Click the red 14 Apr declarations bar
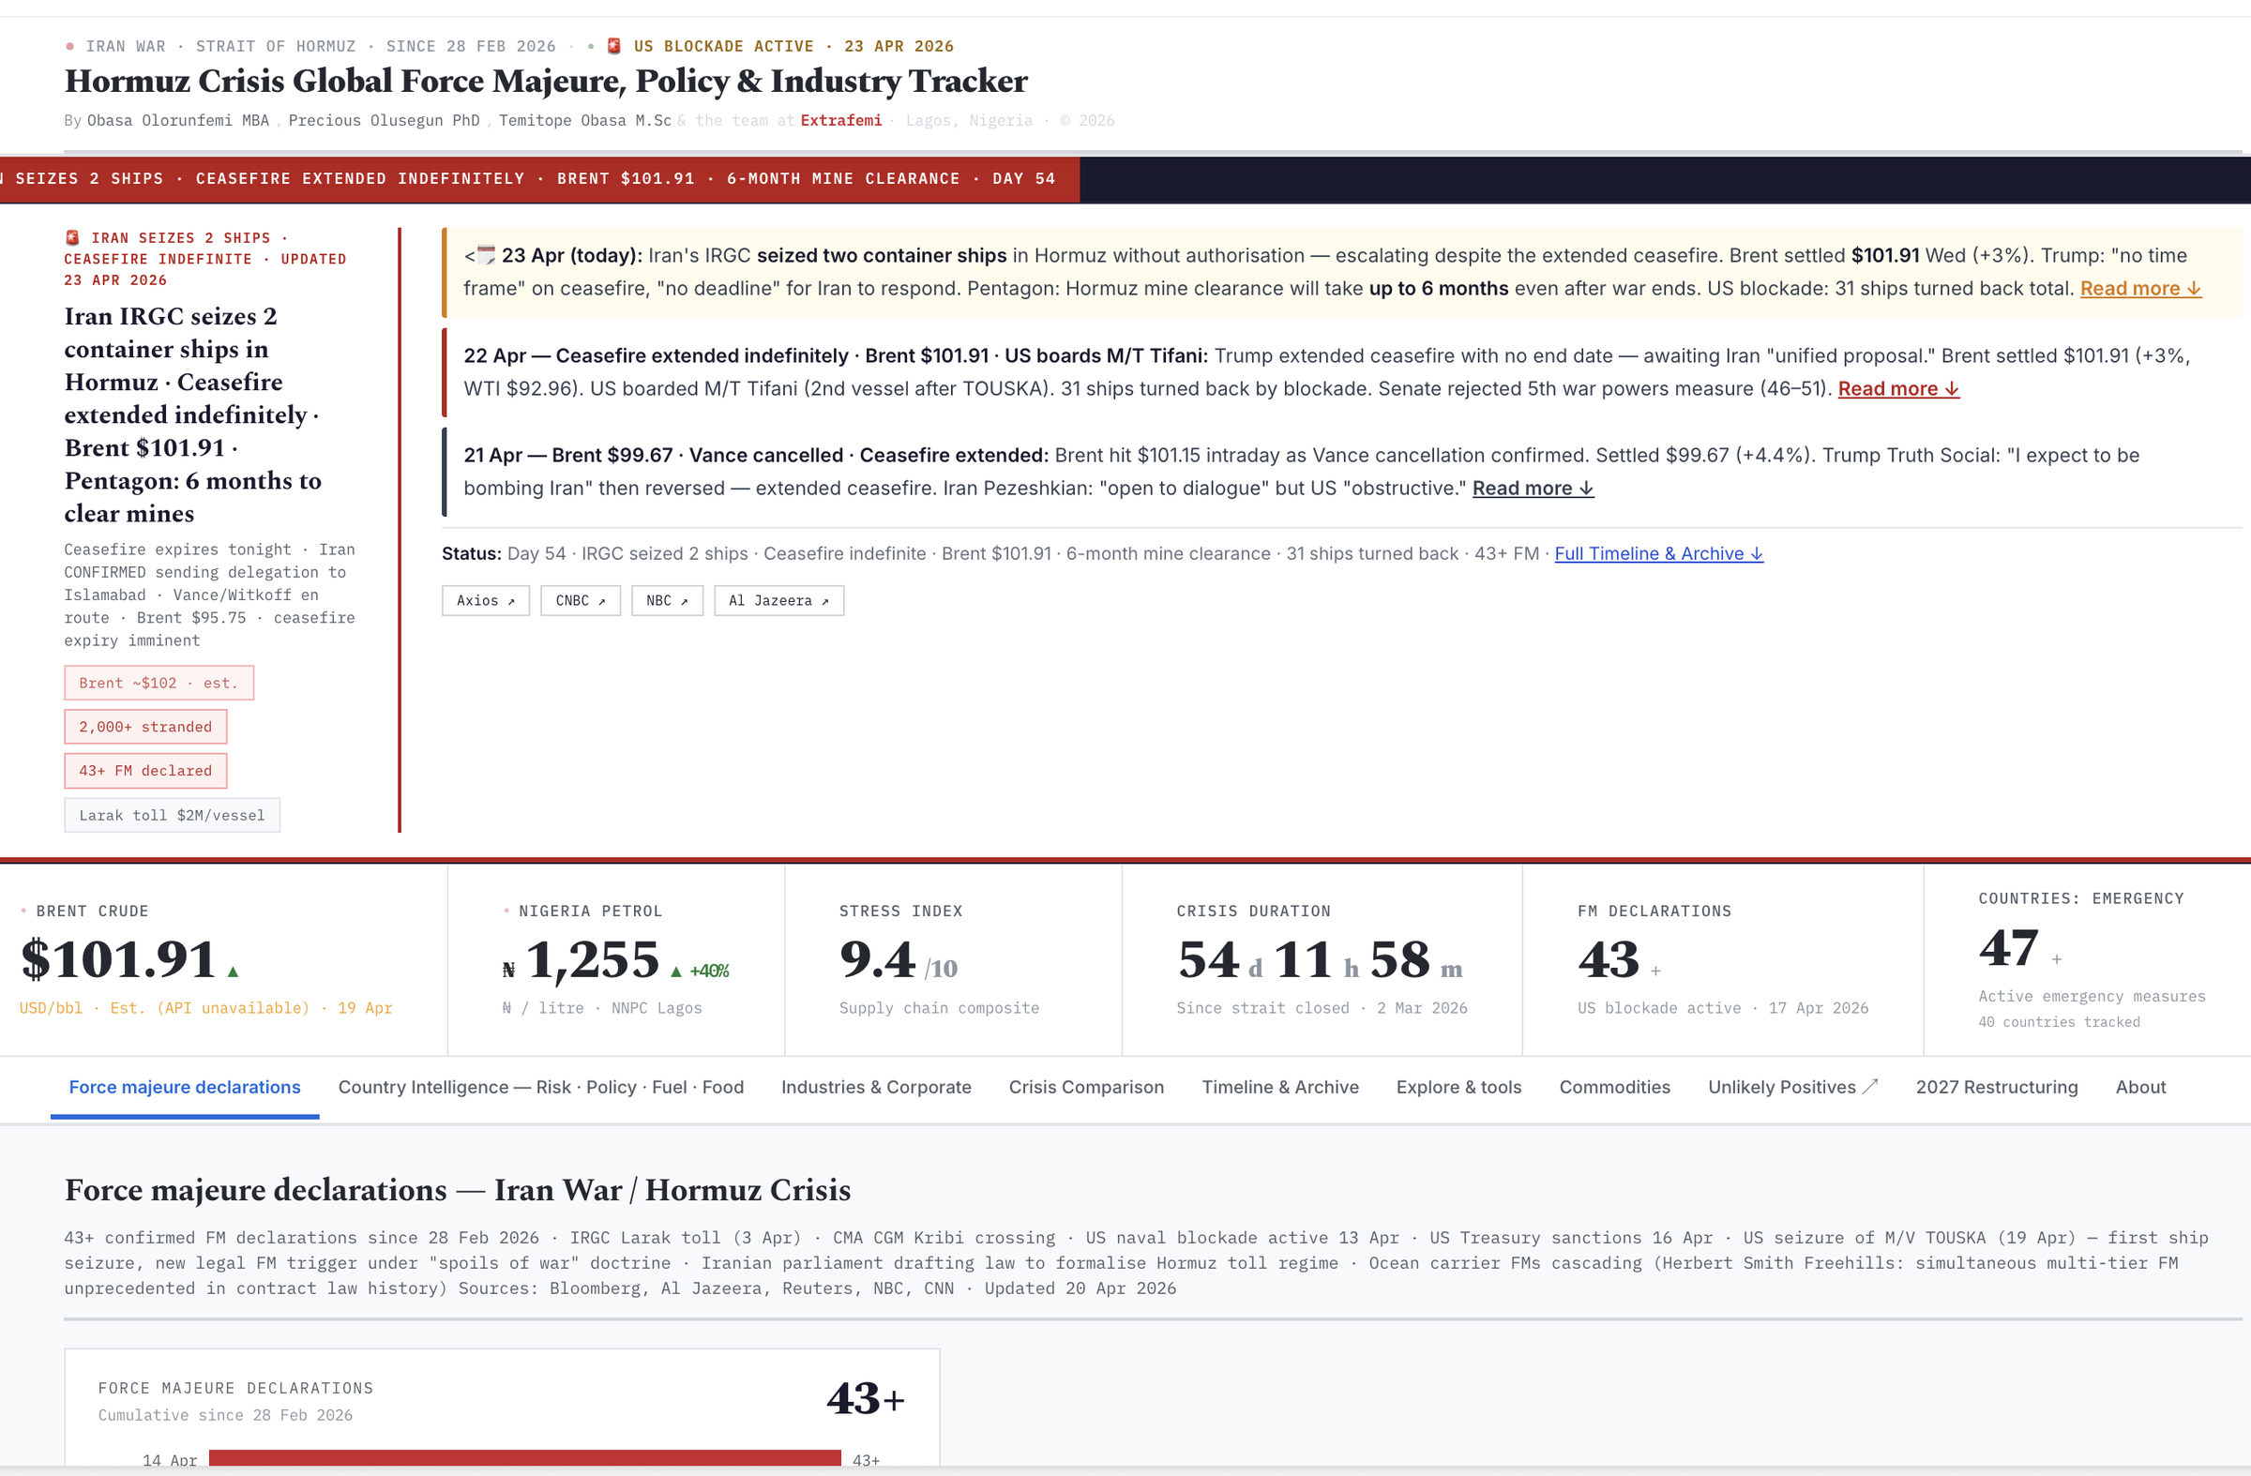 [524, 1457]
